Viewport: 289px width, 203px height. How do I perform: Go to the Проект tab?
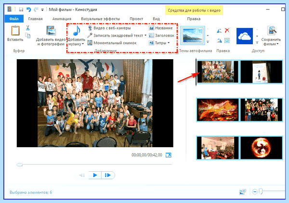click(x=136, y=19)
